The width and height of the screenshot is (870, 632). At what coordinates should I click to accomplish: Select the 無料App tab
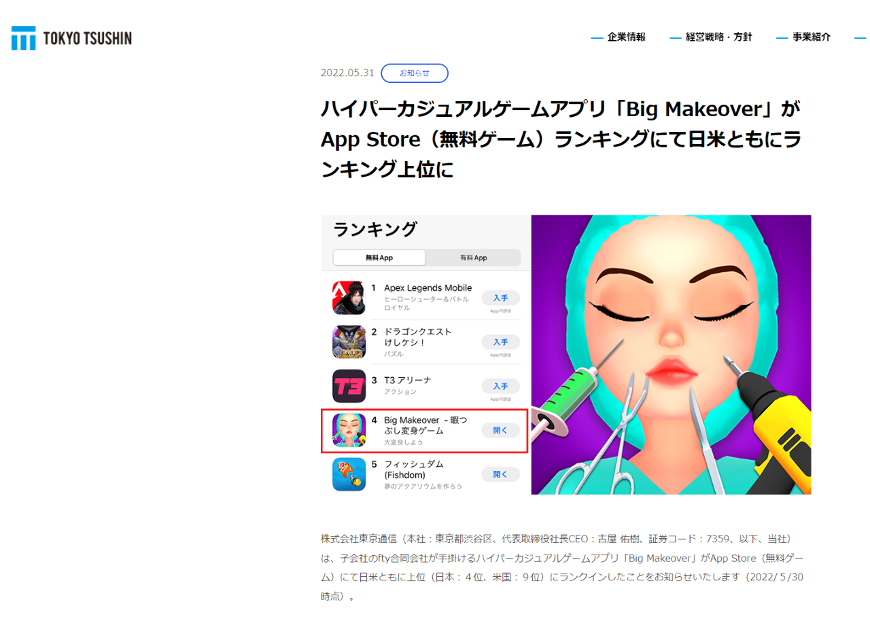(379, 258)
